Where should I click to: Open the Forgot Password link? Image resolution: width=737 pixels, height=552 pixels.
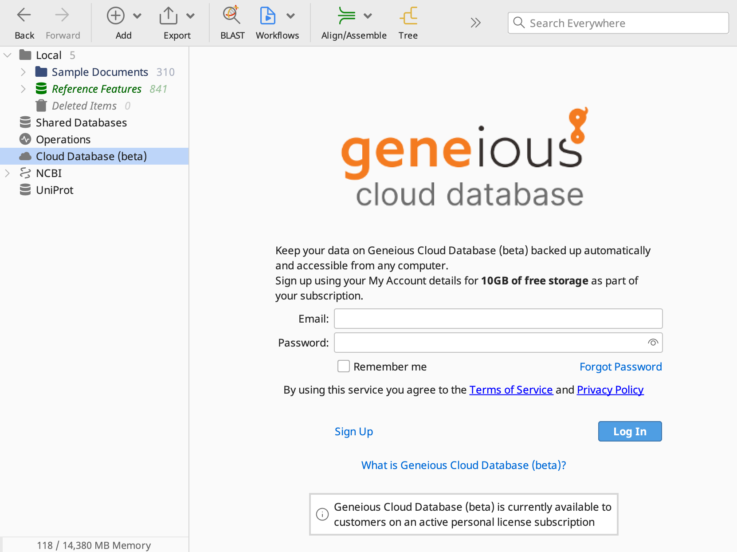click(x=620, y=367)
